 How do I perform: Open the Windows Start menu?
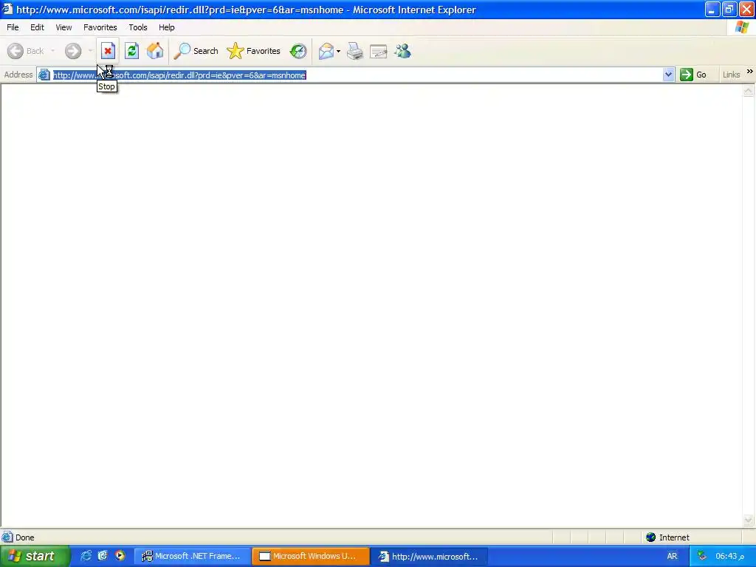pyautogui.click(x=34, y=556)
